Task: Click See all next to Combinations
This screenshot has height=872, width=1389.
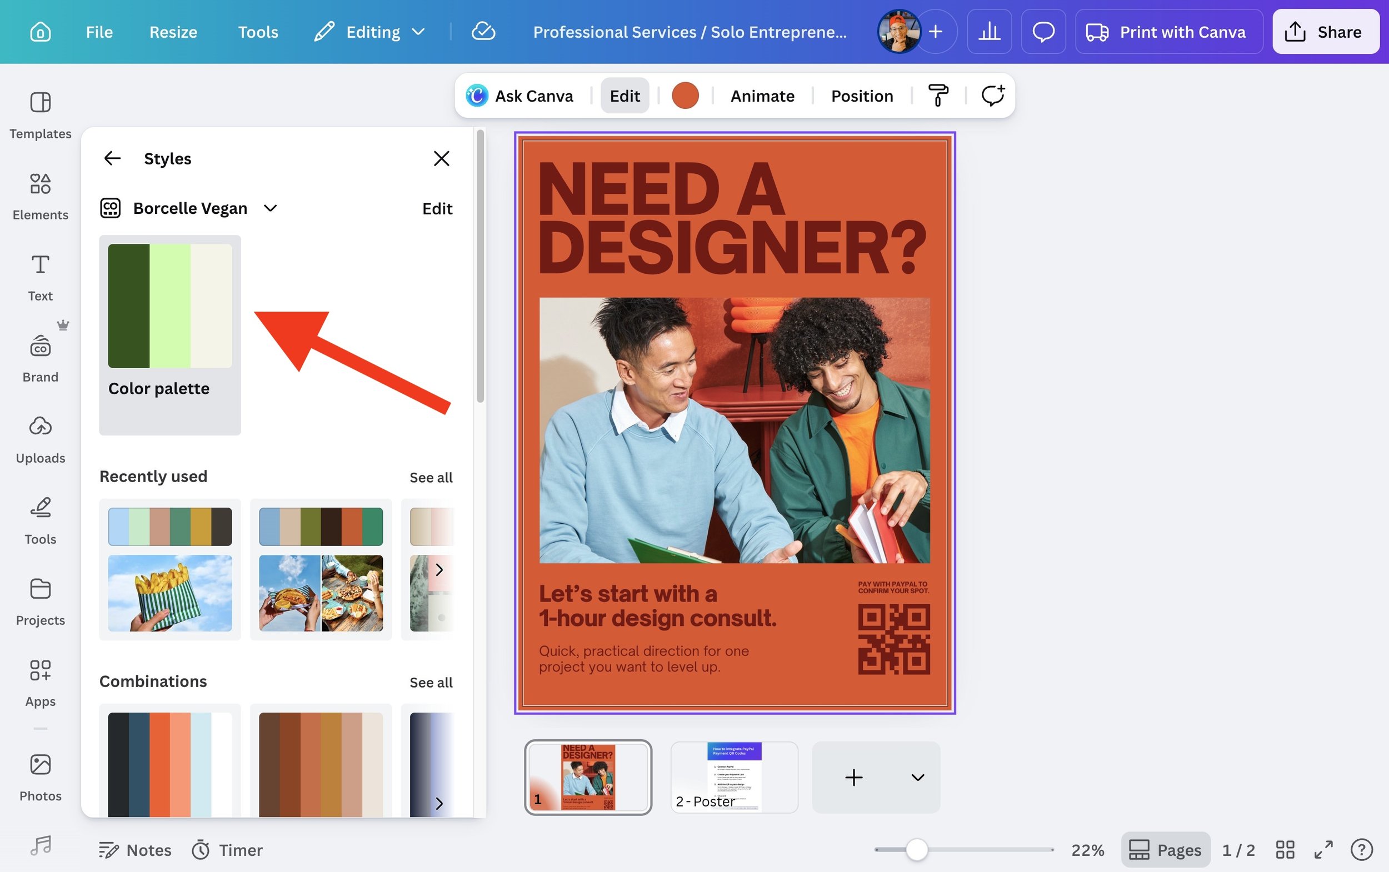Action: (x=431, y=682)
